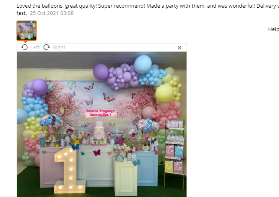Click the large purple balloon at top left
Screen dimensions: 279x197
coord(40,87)
